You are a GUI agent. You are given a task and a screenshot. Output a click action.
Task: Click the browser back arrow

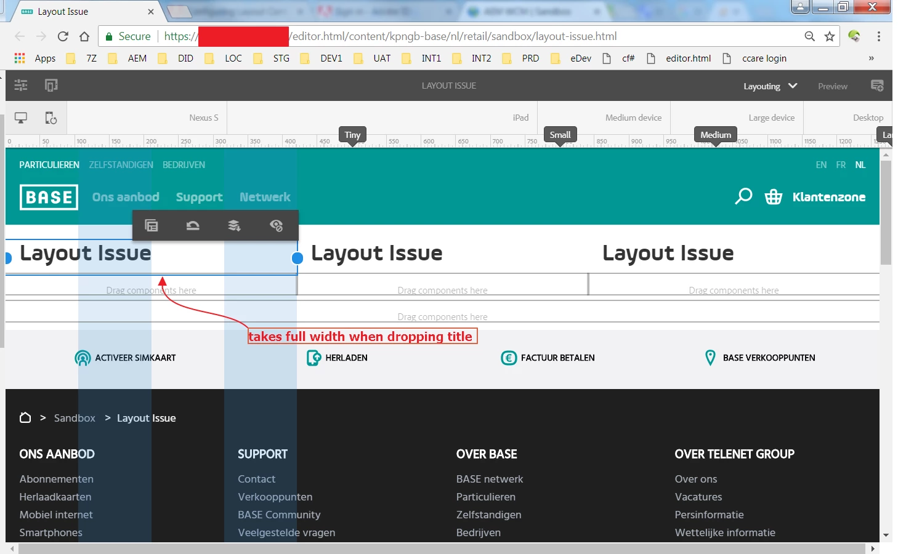(x=20, y=36)
